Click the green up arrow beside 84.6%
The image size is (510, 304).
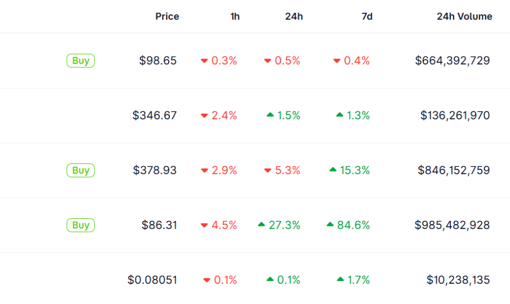click(x=330, y=225)
